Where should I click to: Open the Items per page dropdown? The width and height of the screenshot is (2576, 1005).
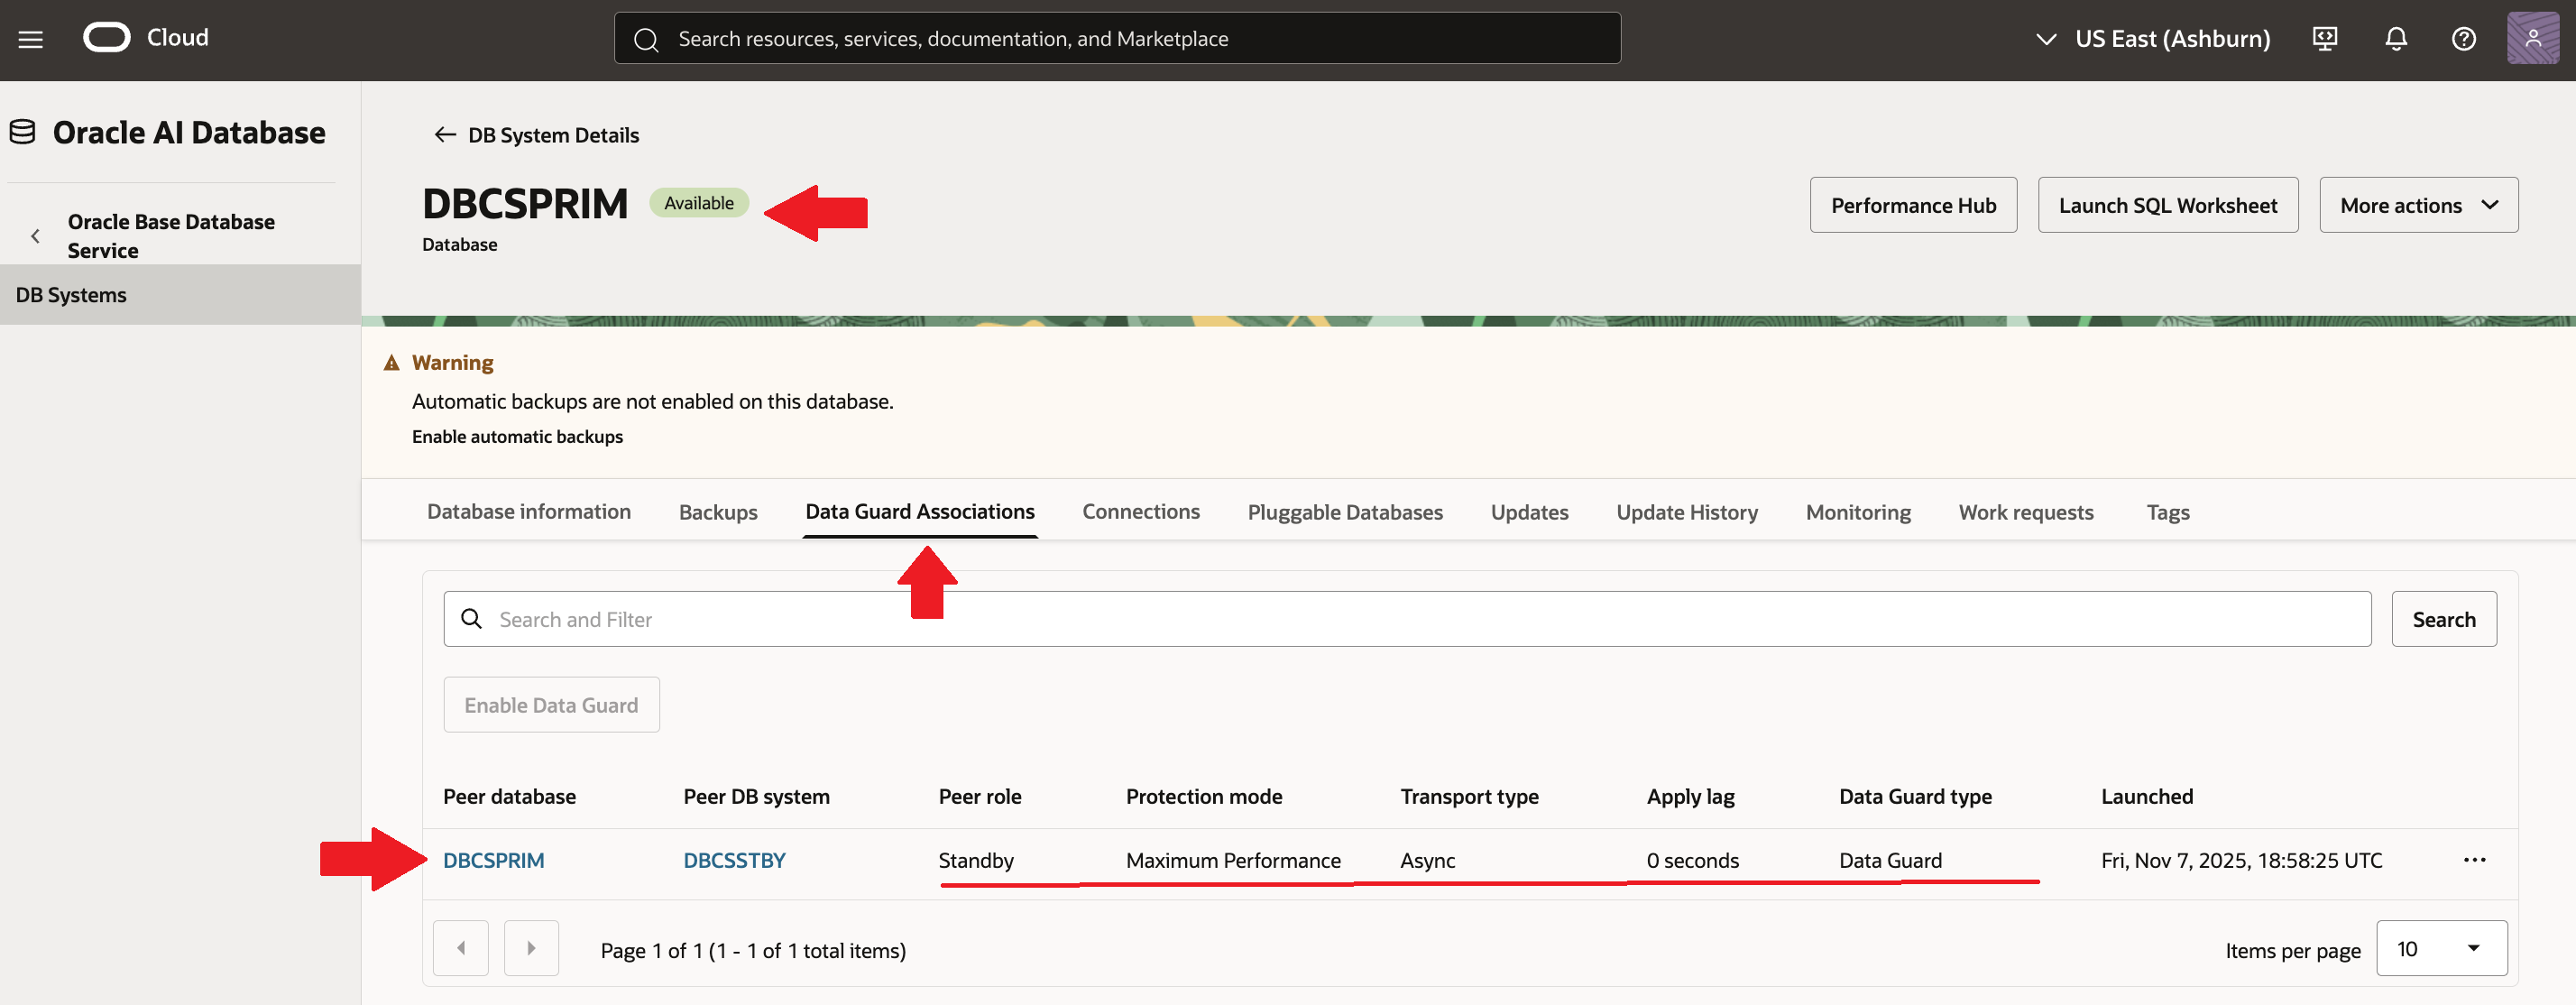click(x=2440, y=948)
